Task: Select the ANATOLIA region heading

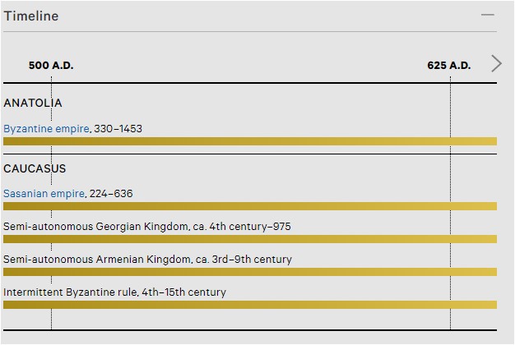Action: click(x=33, y=103)
